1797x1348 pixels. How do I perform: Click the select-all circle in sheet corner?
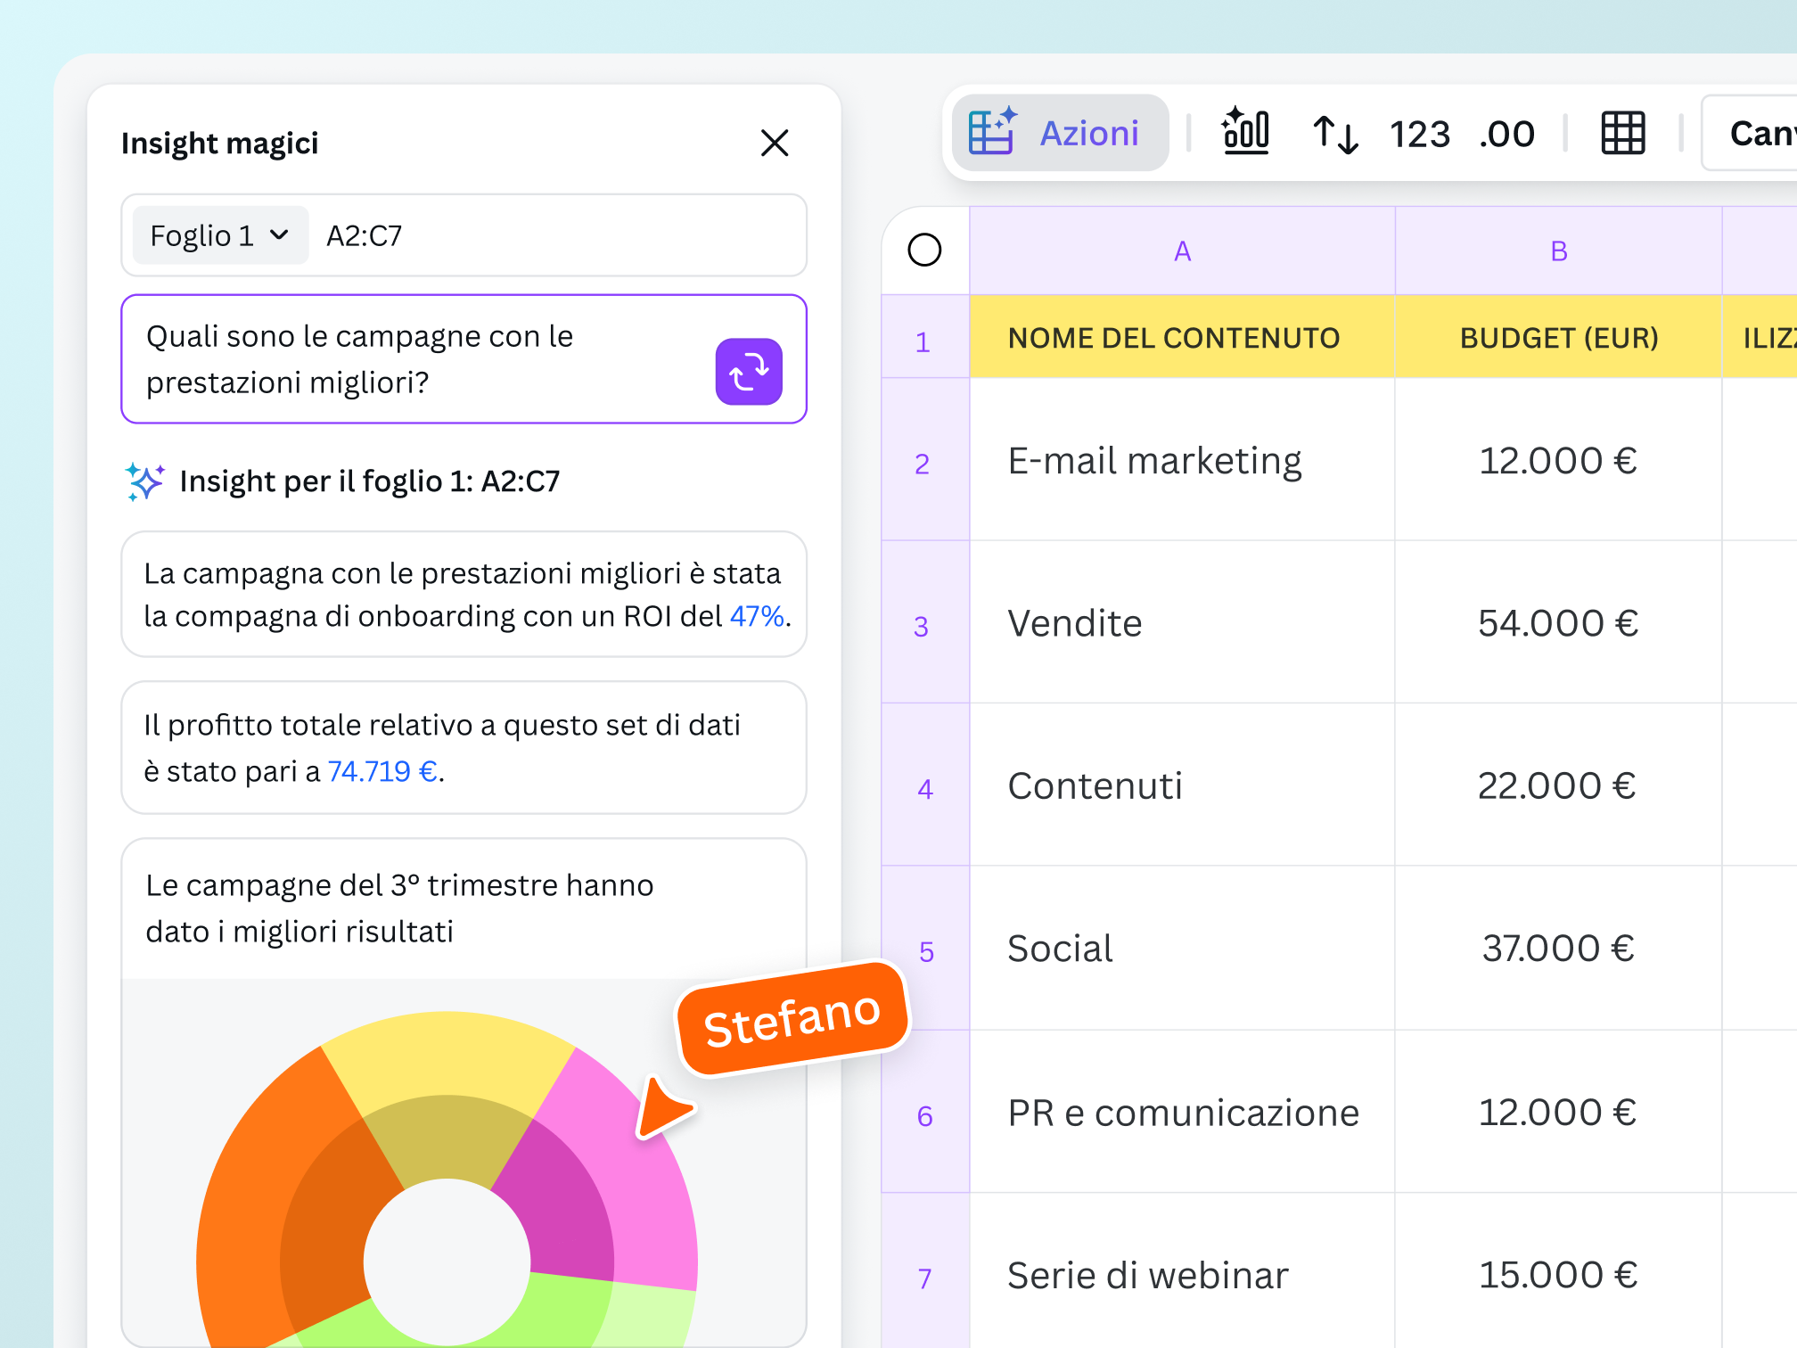click(924, 250)
